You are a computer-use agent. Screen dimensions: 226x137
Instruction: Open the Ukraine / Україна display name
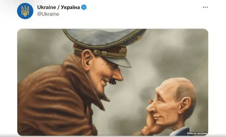point(58,7)
